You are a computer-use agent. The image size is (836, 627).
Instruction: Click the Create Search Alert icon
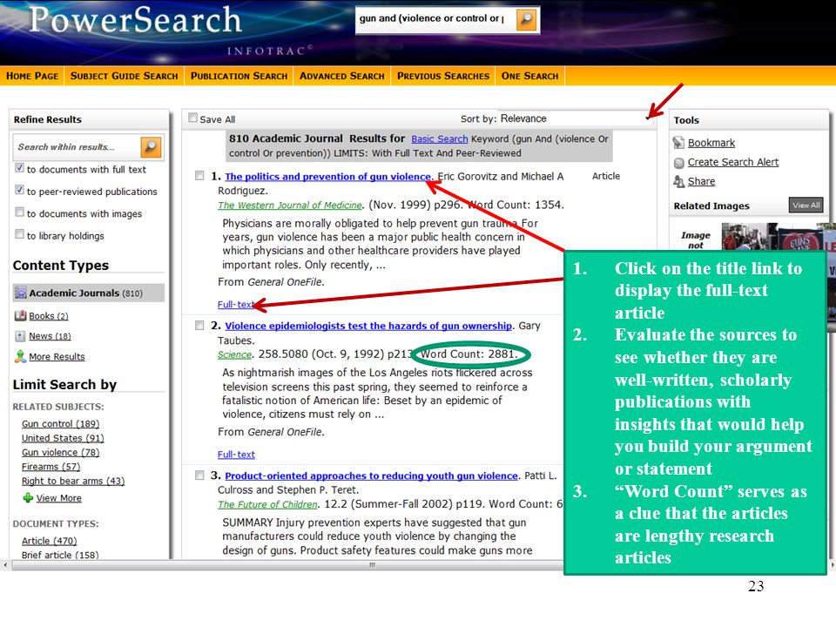(x=678, y=163)
